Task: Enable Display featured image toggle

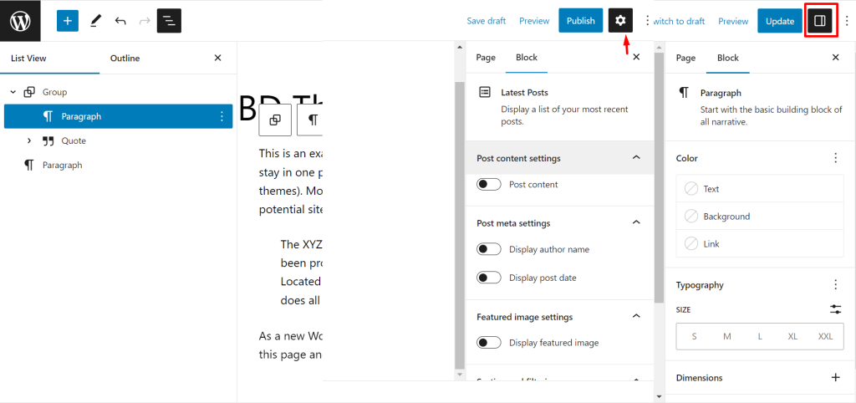Action: click(488, 343)
